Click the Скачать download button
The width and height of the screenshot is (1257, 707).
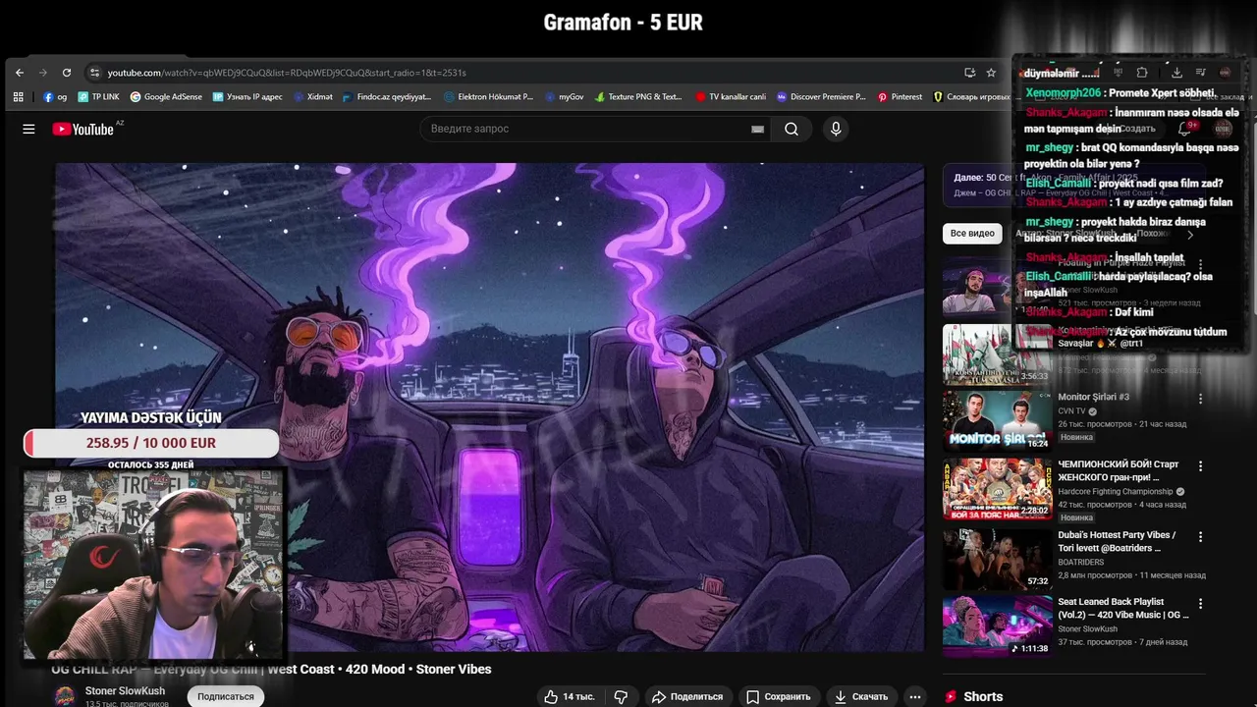pos(861,696)
